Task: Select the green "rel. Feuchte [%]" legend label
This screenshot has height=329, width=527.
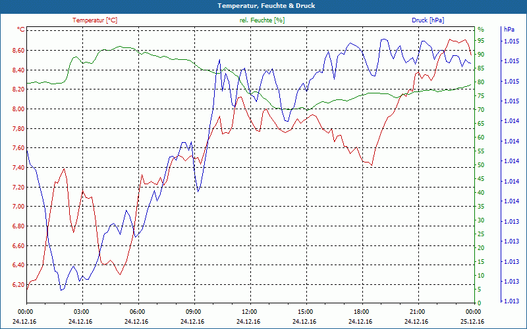Action: 262,20
